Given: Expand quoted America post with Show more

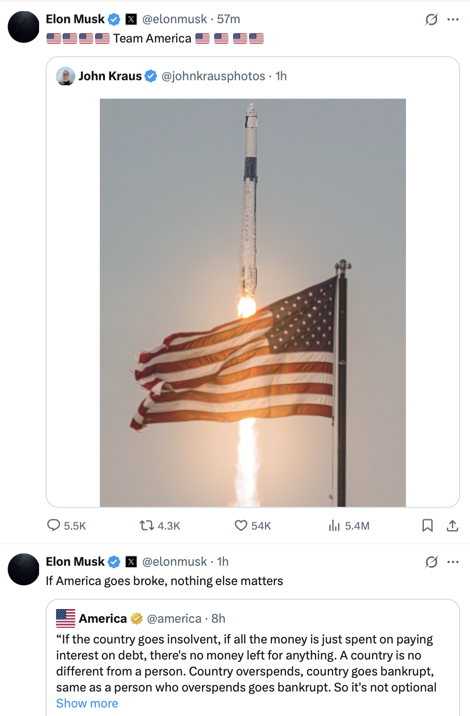Looking at the screenshot, I should [x=87, y=703].
